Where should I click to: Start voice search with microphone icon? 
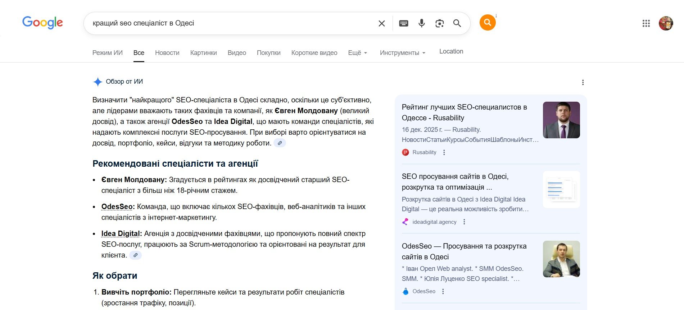click(422, 23)
